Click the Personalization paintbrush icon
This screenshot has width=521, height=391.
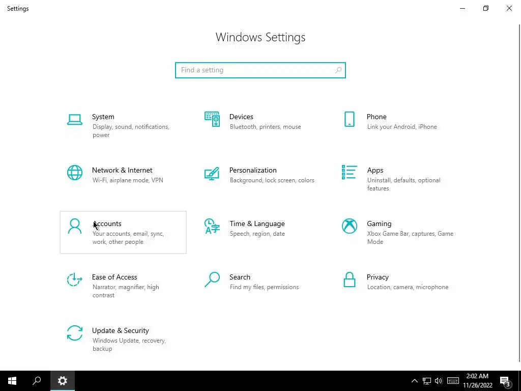[x=212, y=173]
